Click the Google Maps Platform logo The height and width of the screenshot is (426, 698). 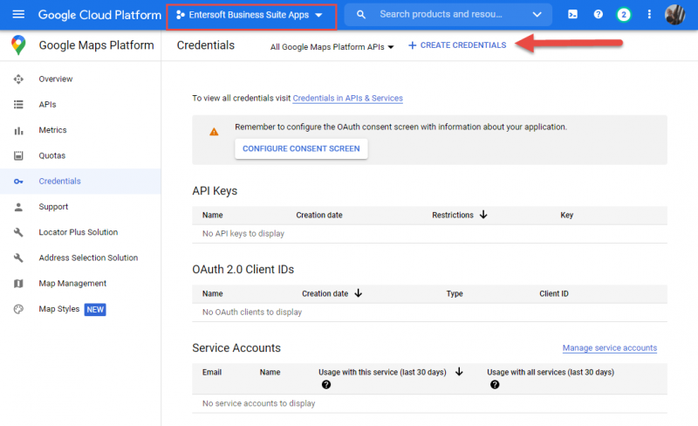click(18, 45)
